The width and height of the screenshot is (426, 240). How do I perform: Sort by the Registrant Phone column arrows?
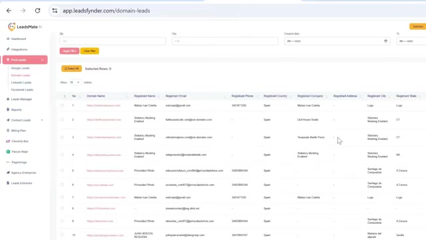(256, 96)
